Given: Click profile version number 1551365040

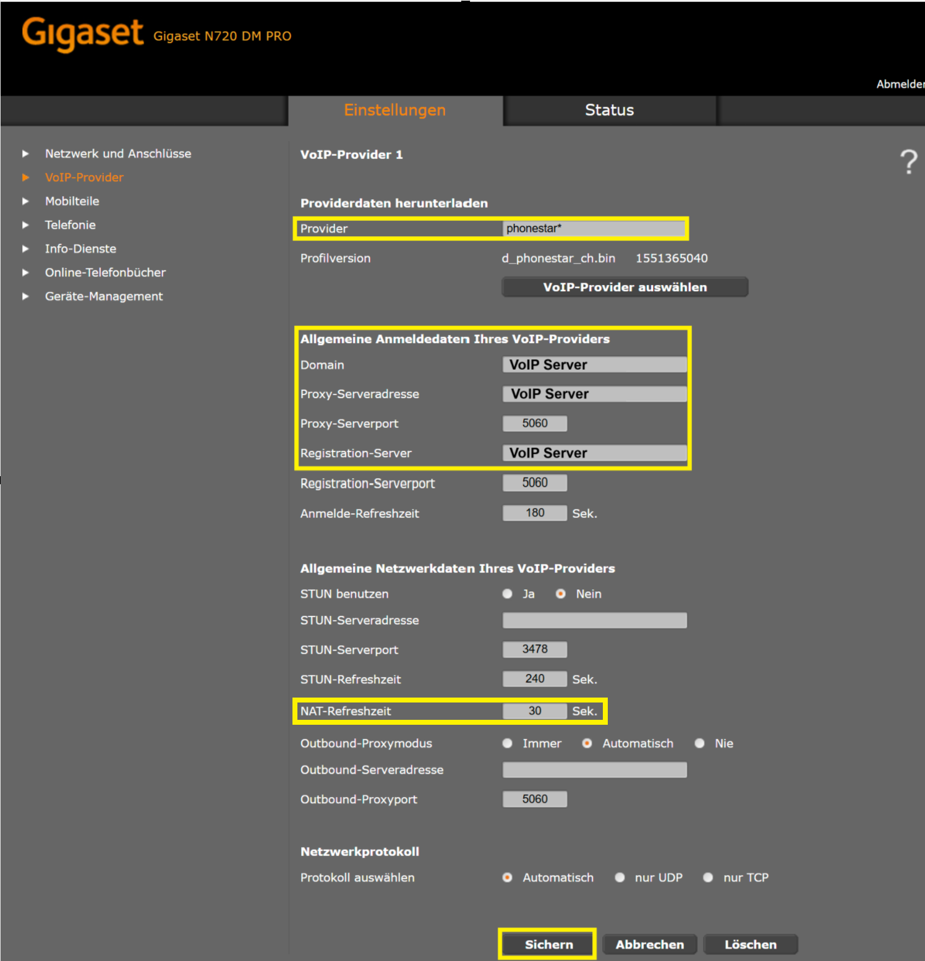Looking at the screenshot, I should (671, 258).
